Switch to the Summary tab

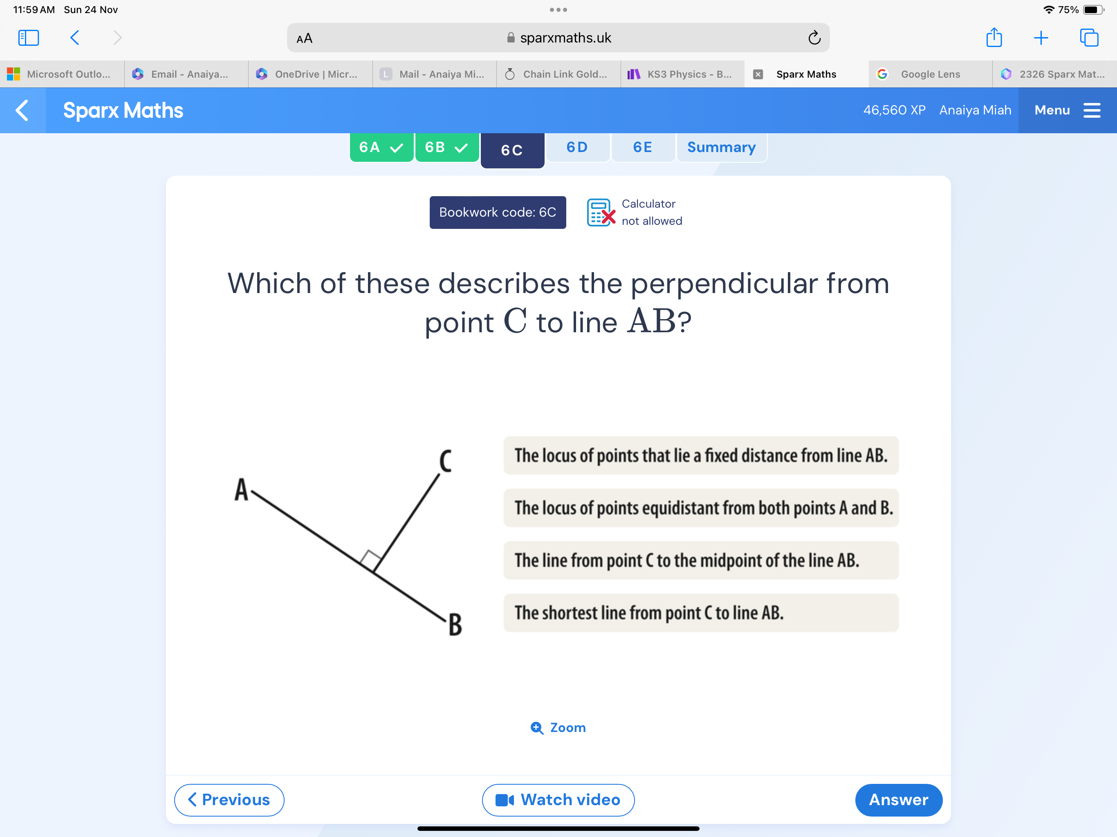pyautogui.click(x=720, y=147)
